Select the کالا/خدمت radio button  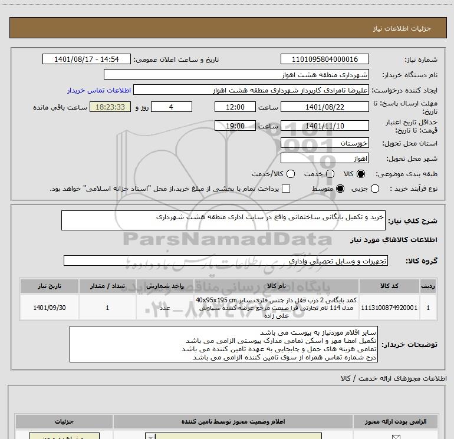[291, 174]
